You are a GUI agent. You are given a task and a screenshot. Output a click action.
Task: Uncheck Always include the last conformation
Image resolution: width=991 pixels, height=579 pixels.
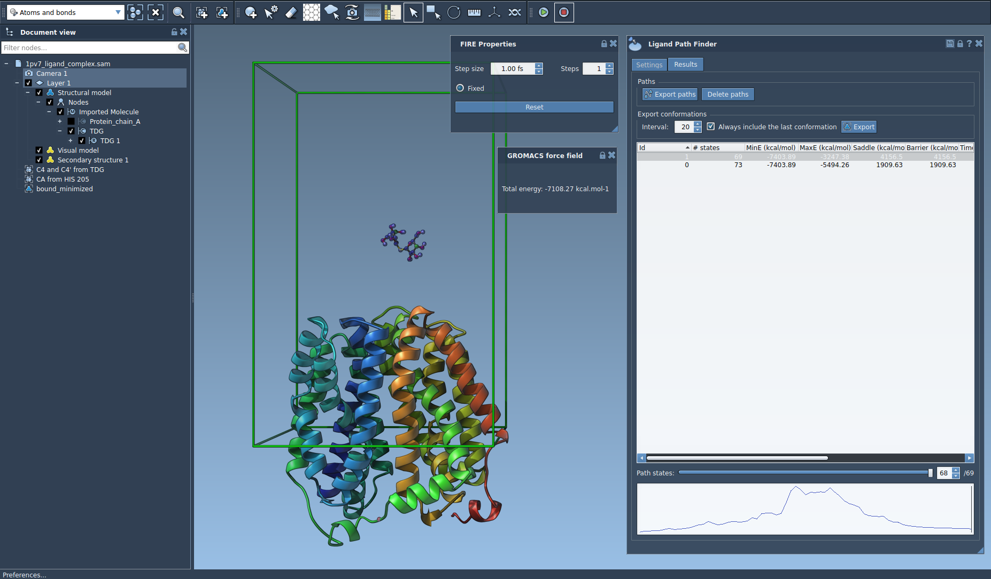[710, 127]
